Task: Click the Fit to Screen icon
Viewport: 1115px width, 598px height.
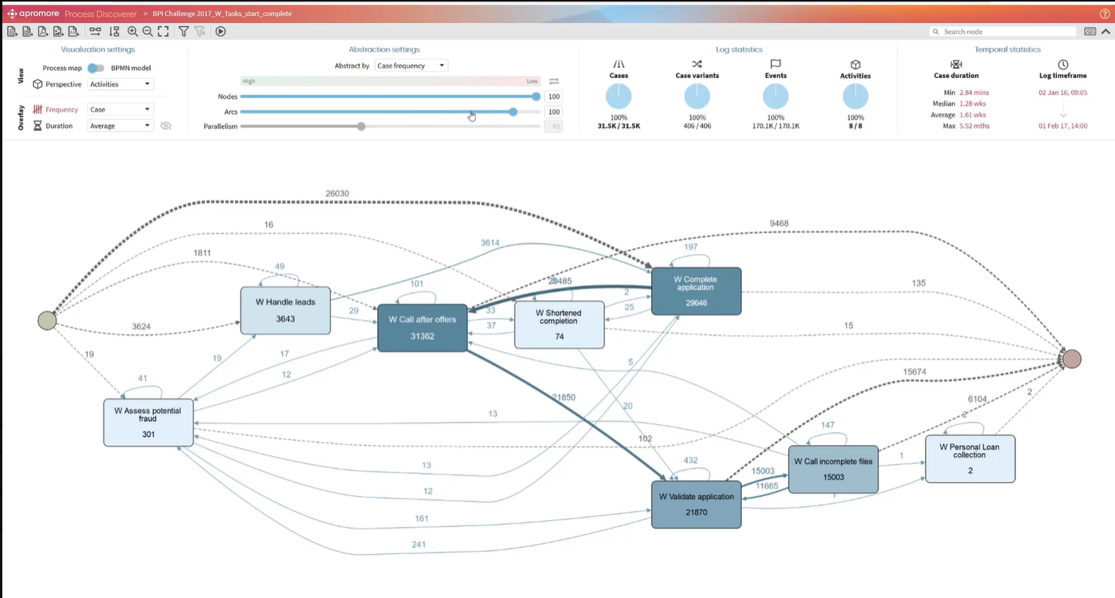Action: point(163,32)
